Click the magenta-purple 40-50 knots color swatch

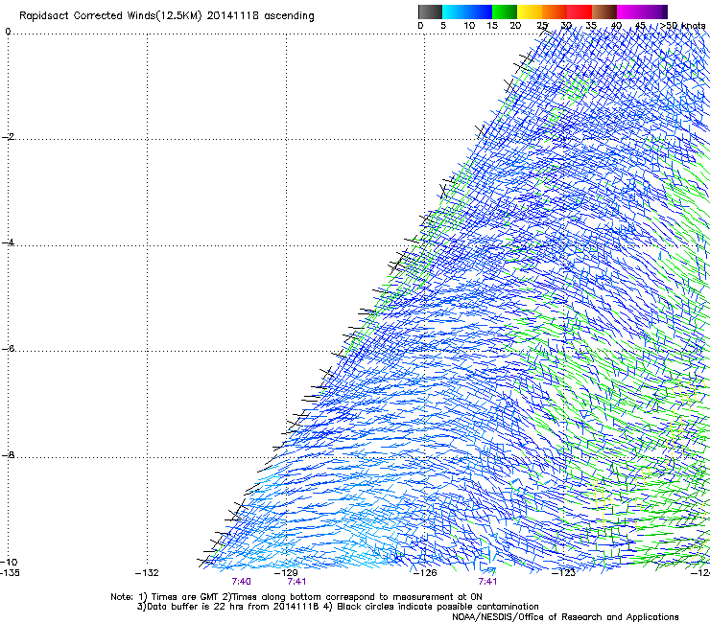(642, 12)
